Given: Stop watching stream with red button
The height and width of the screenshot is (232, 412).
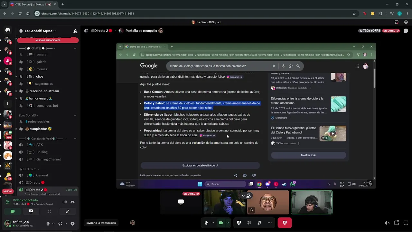Looking at the screenshot, I should tap(285, 223).
